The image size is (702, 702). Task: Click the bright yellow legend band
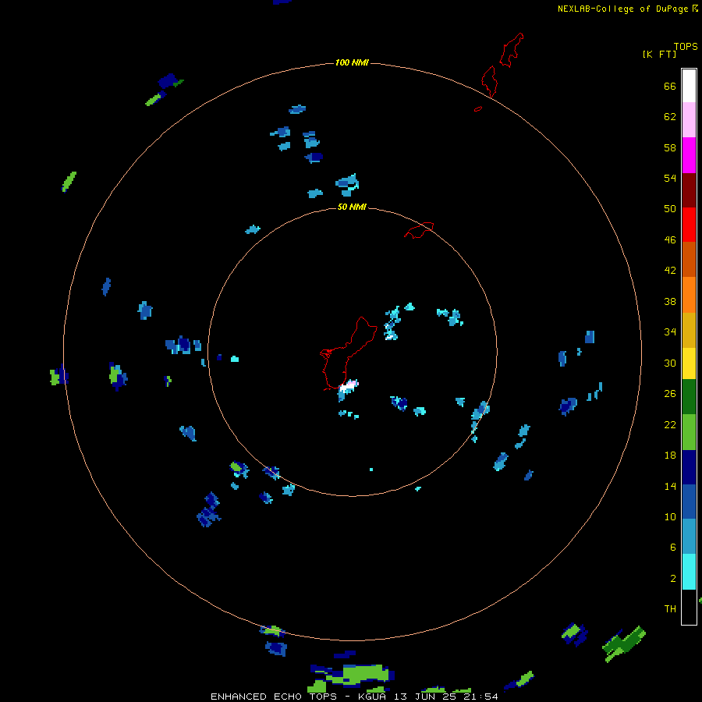click(x=689, y=363)
